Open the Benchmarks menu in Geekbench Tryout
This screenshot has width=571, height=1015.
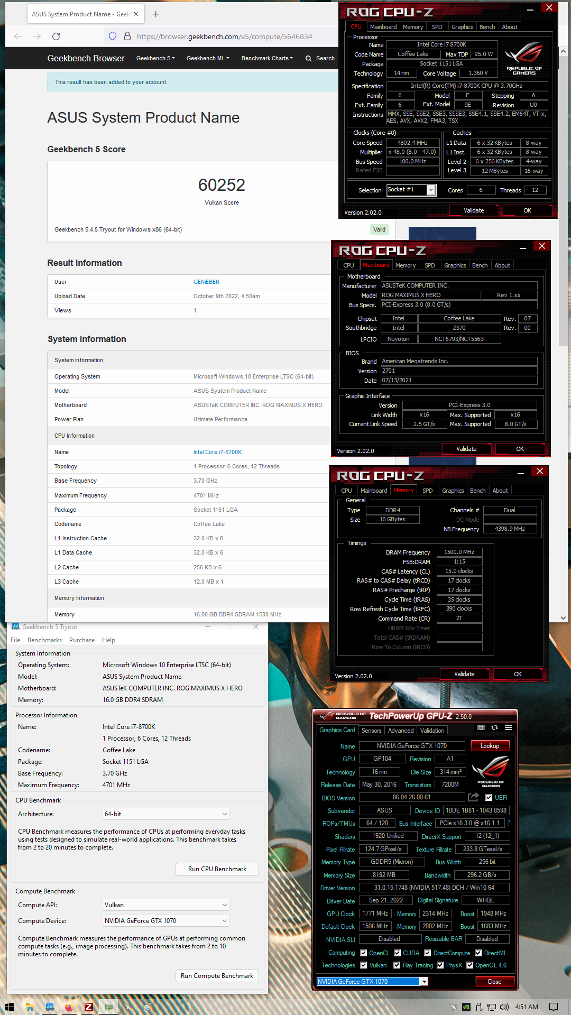click(x=44, y=640)
